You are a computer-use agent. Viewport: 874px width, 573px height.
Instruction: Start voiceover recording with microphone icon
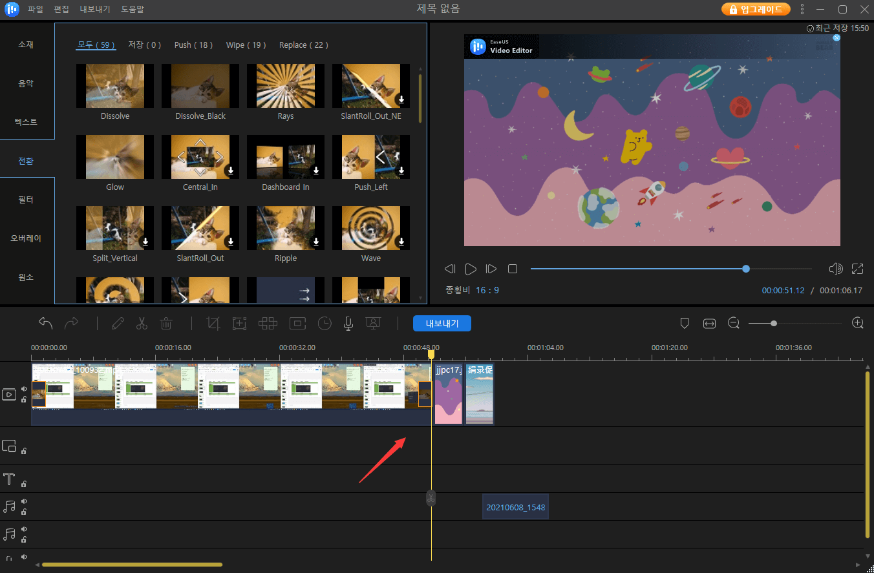click(x=348, y=324)
